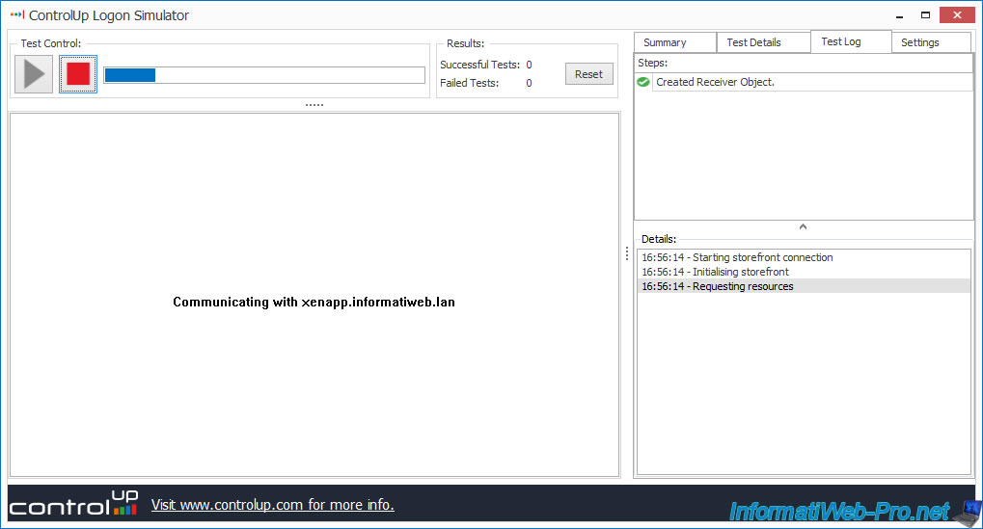Go to the Settings tab
983x529 pixels.
[931, 42]
